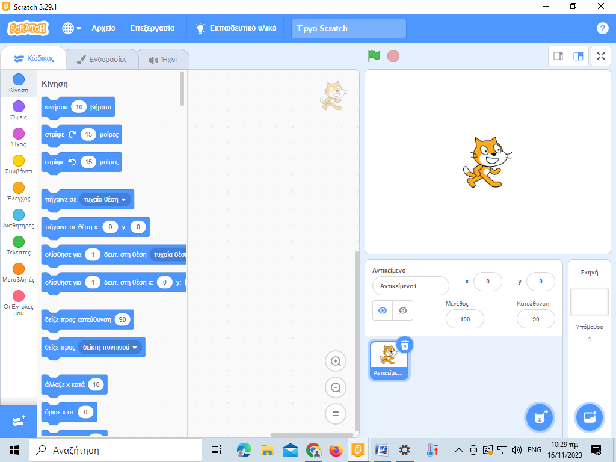Show the sprite with eye icon
This screenshot has width=616, height=462.
[x=382, y=310]
